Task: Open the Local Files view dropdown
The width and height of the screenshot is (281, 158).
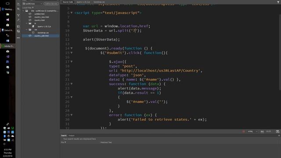Action: pyautogui.click(x=28, y=8)
